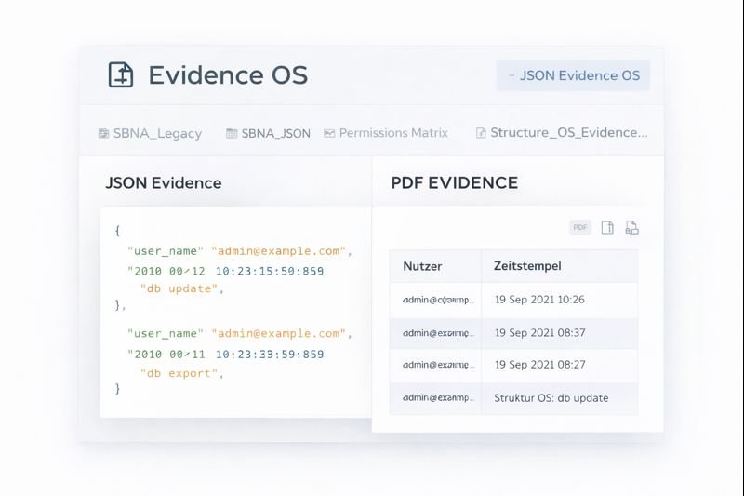744x496 pixels.
Task: Select the PDF format badge
Action: [x=580, y=227]
